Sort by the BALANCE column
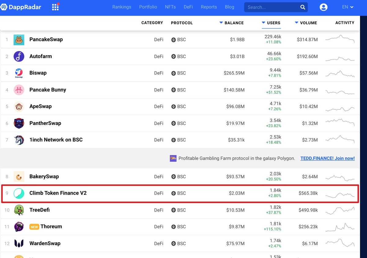367x258 pixels. point(232,23)
